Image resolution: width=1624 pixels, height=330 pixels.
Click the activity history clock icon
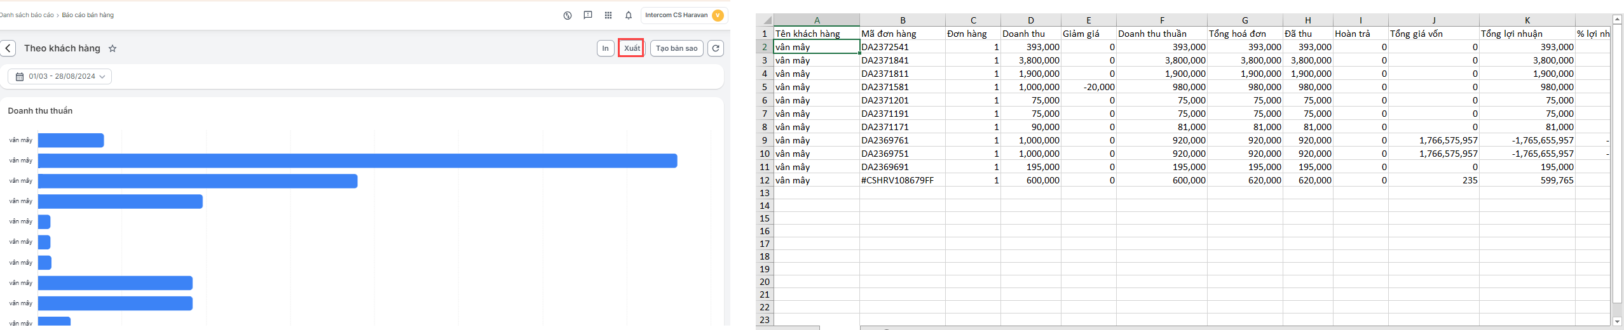568,15
